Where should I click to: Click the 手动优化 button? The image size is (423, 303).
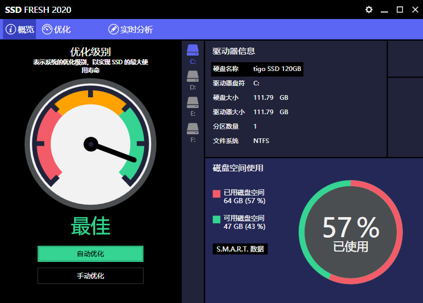90,276
